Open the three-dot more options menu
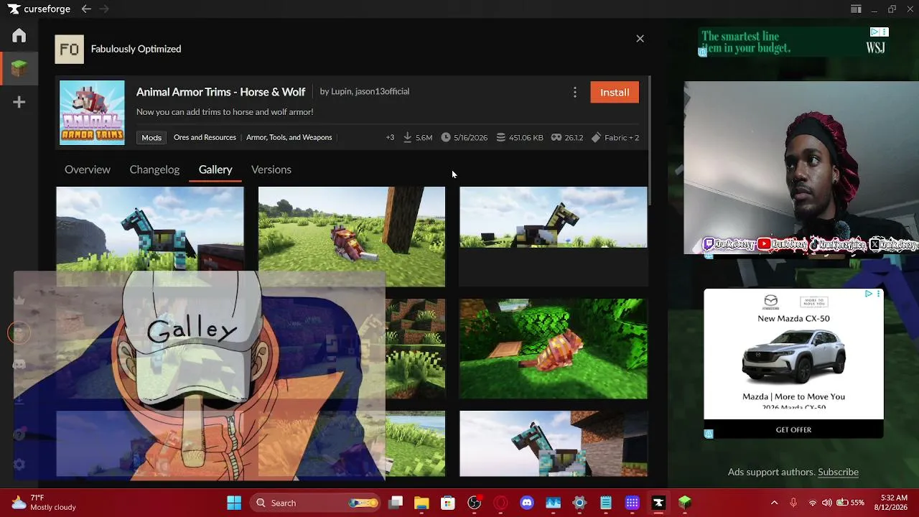The width and height of the screenshot is (919, 517). pos(574,92)
